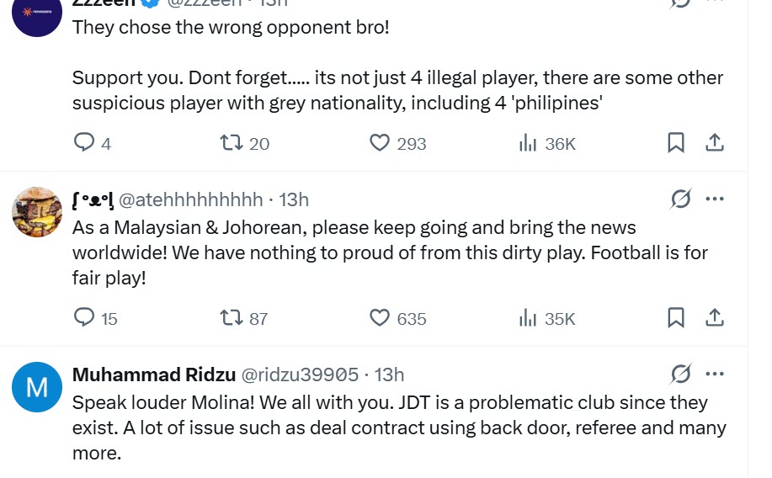This screenshot has height=478, width=772.
Task: Open the Grok icon on Muhammad Ridzu's tweet
Action: point(681,374)
